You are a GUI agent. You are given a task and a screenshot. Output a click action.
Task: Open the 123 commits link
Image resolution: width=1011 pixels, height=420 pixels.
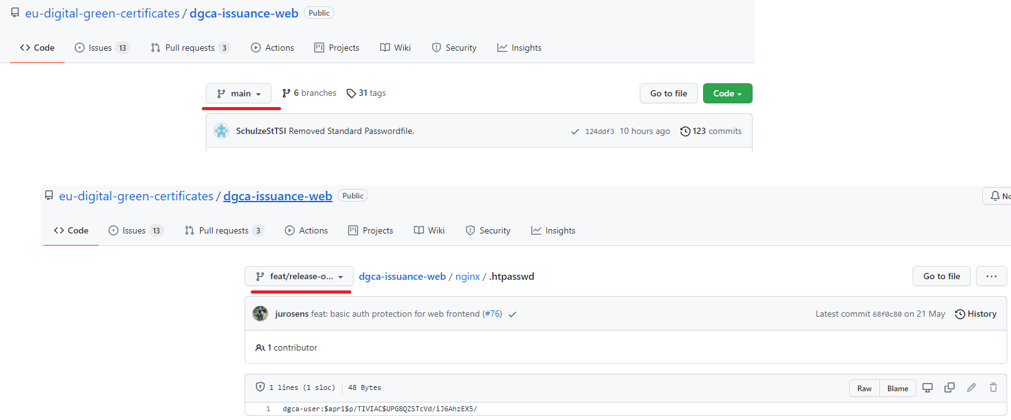(x=711, y=131)
